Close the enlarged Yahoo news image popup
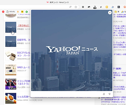Viewport: 126px width, 105px height. tap(110, 13)
